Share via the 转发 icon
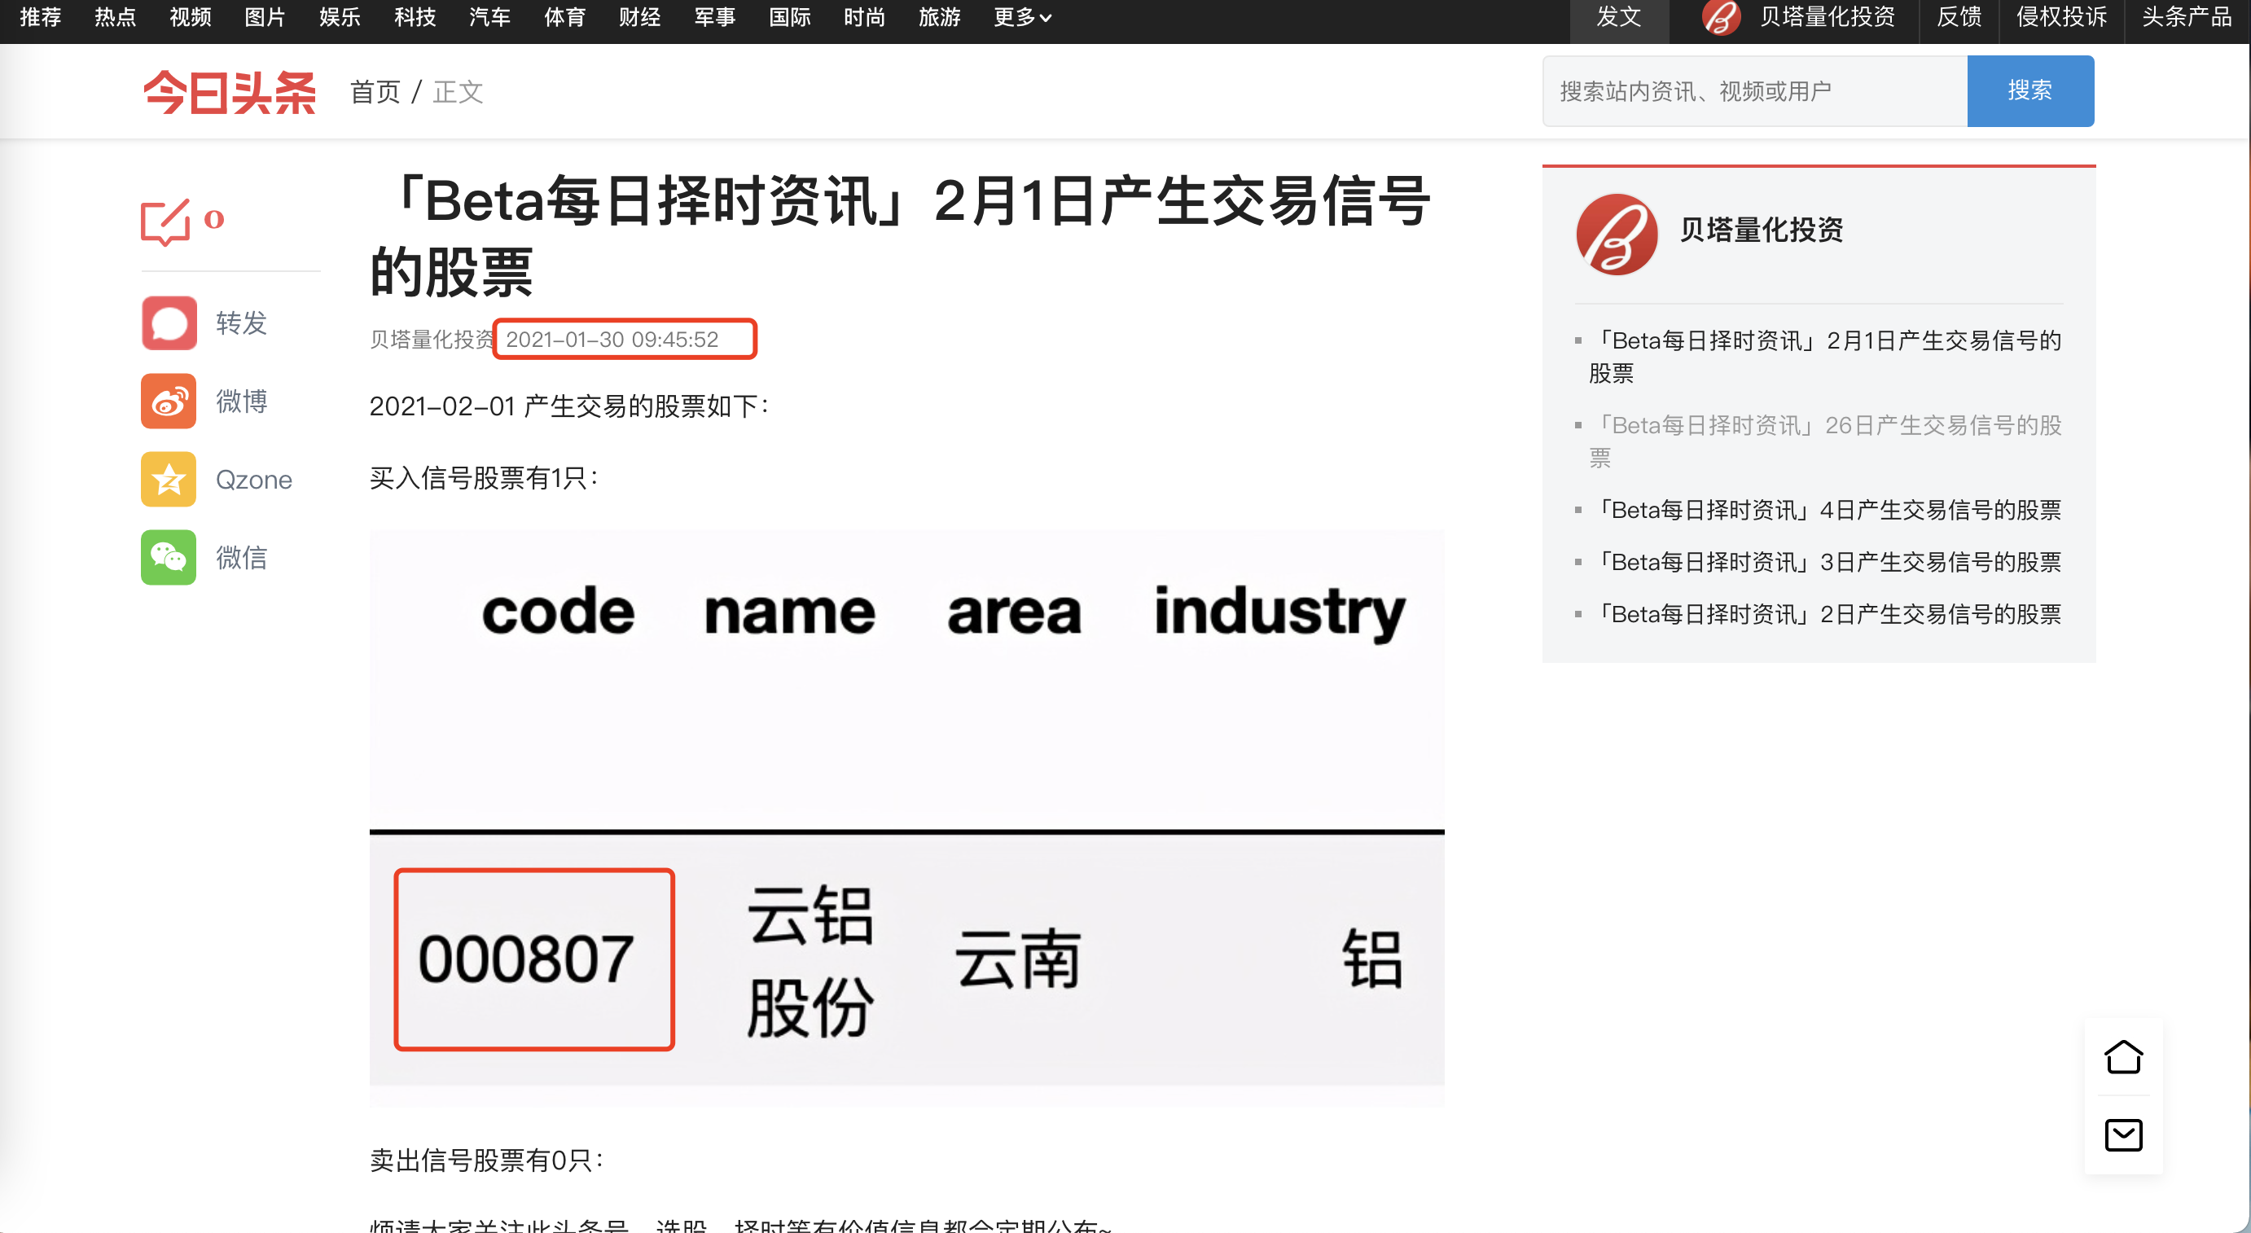 169,323
